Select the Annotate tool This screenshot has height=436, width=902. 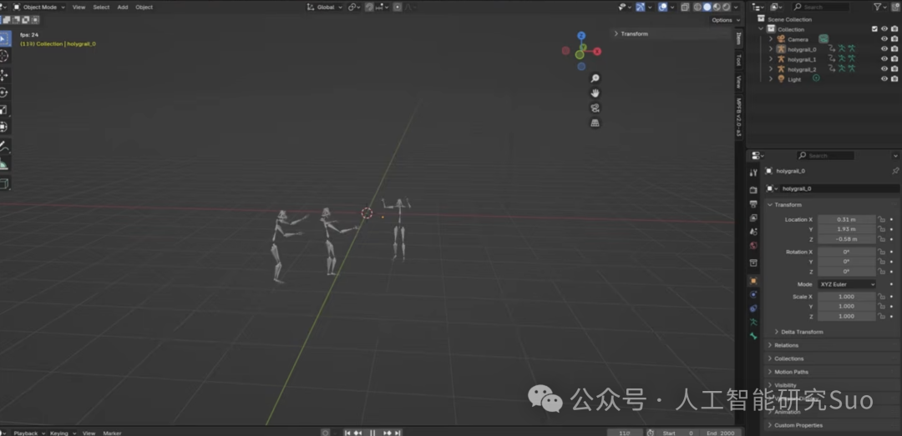tap(4, 147)
